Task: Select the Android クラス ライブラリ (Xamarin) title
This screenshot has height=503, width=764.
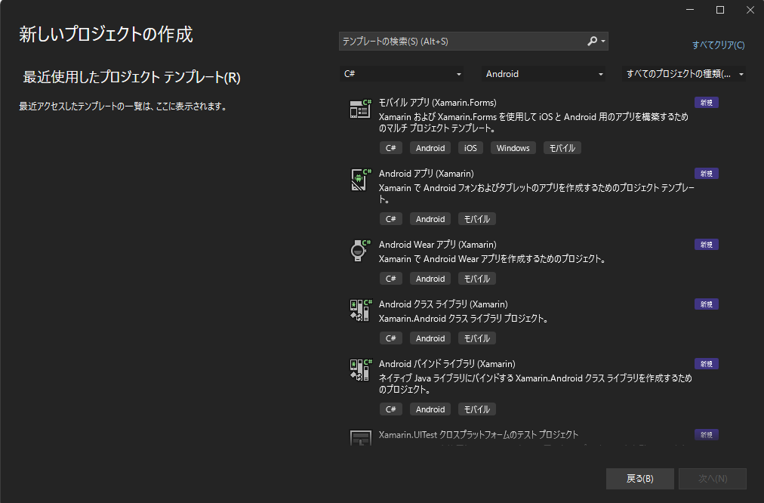Action: [x=443, y=304]
